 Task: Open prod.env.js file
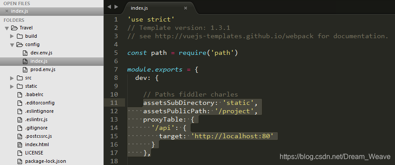pos(43,70)
